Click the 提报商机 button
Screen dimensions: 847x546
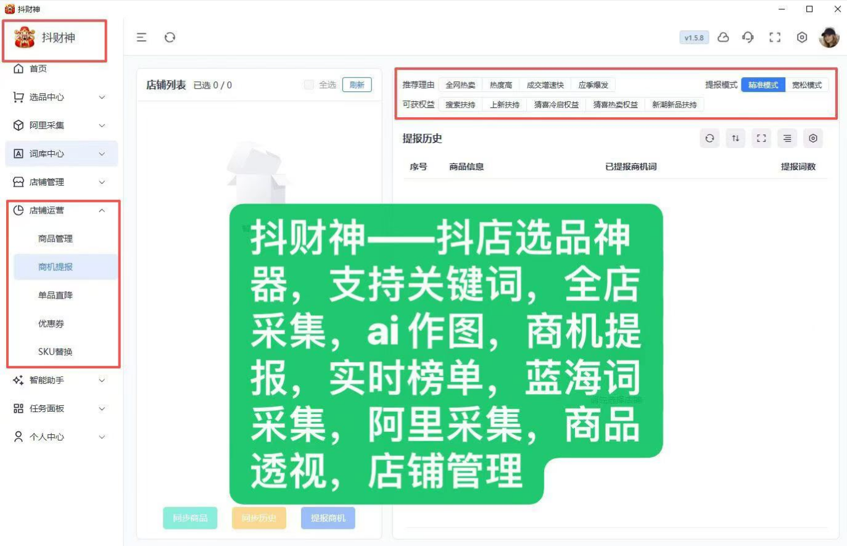[328, 518]
